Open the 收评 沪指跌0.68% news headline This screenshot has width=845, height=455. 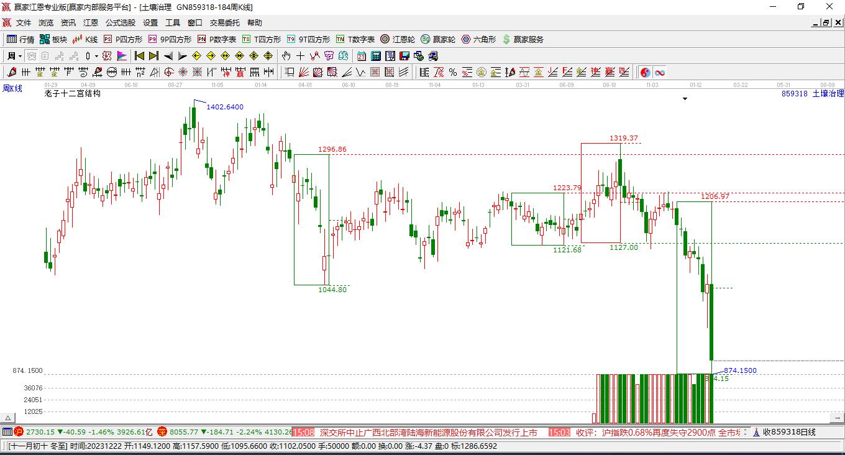[x=657, y=432]
